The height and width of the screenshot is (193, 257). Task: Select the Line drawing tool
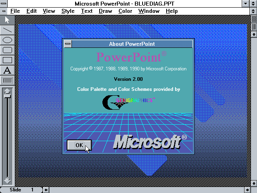(7, 30)
